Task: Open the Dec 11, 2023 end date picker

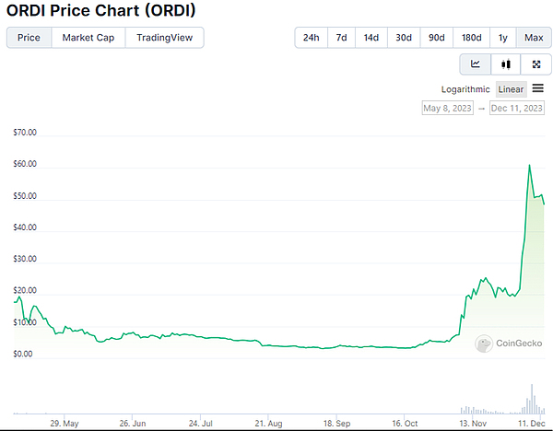Action: [x=518, y=108]
